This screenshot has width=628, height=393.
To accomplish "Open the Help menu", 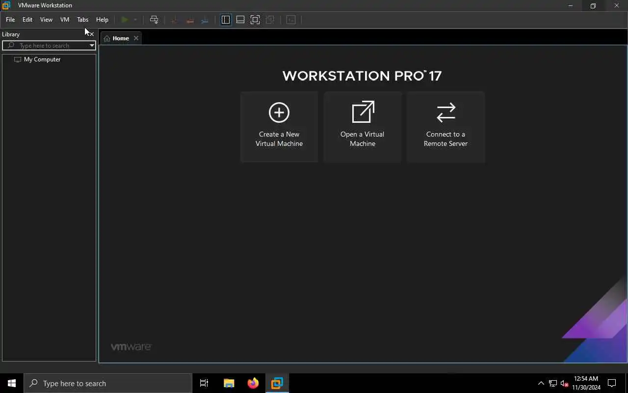I will (102, 20).
